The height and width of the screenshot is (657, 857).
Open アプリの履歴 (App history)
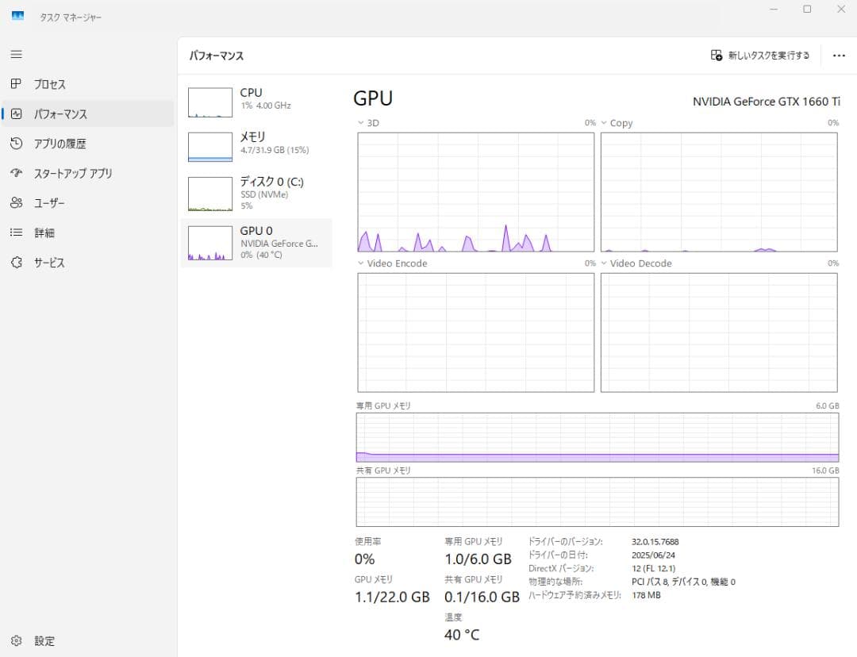pyautogui.click(x=67, y=144)
